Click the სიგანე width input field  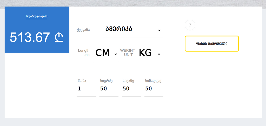[131, 89]
